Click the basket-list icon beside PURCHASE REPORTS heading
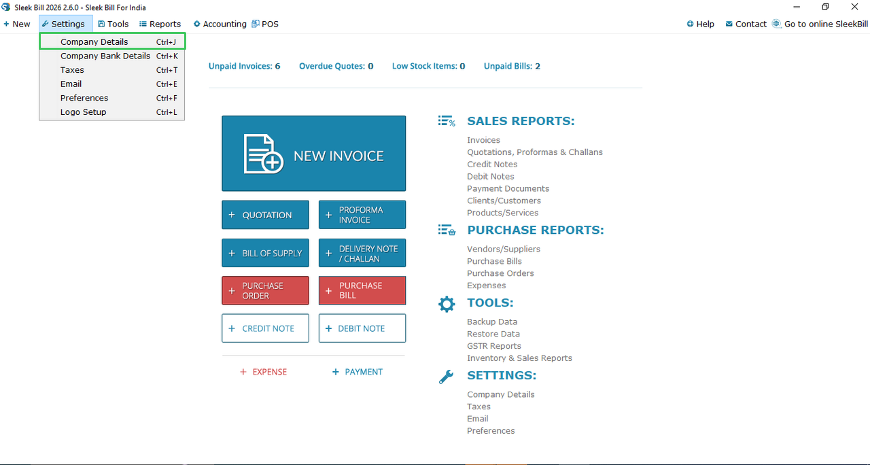 click(x=447, y=230)
